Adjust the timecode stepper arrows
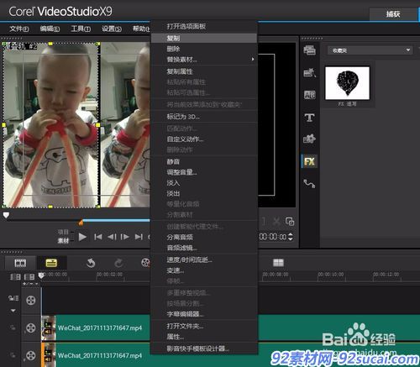This screenshot has height=367, width=420. click(291, 237)
